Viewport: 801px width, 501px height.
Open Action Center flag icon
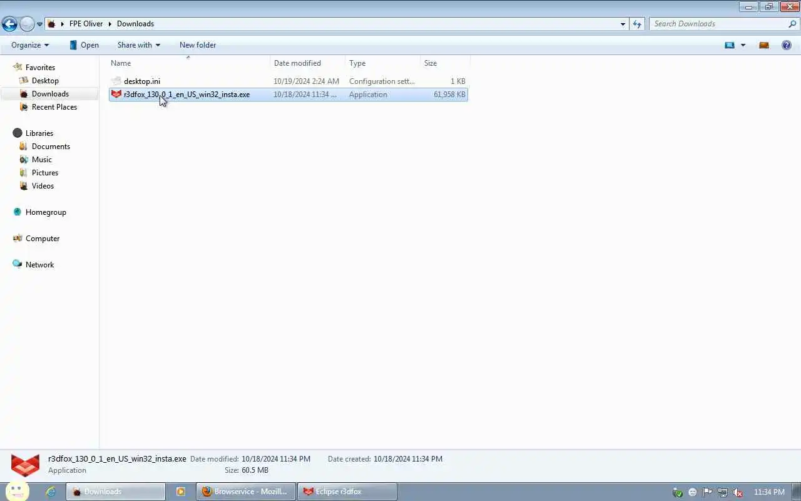708,492
